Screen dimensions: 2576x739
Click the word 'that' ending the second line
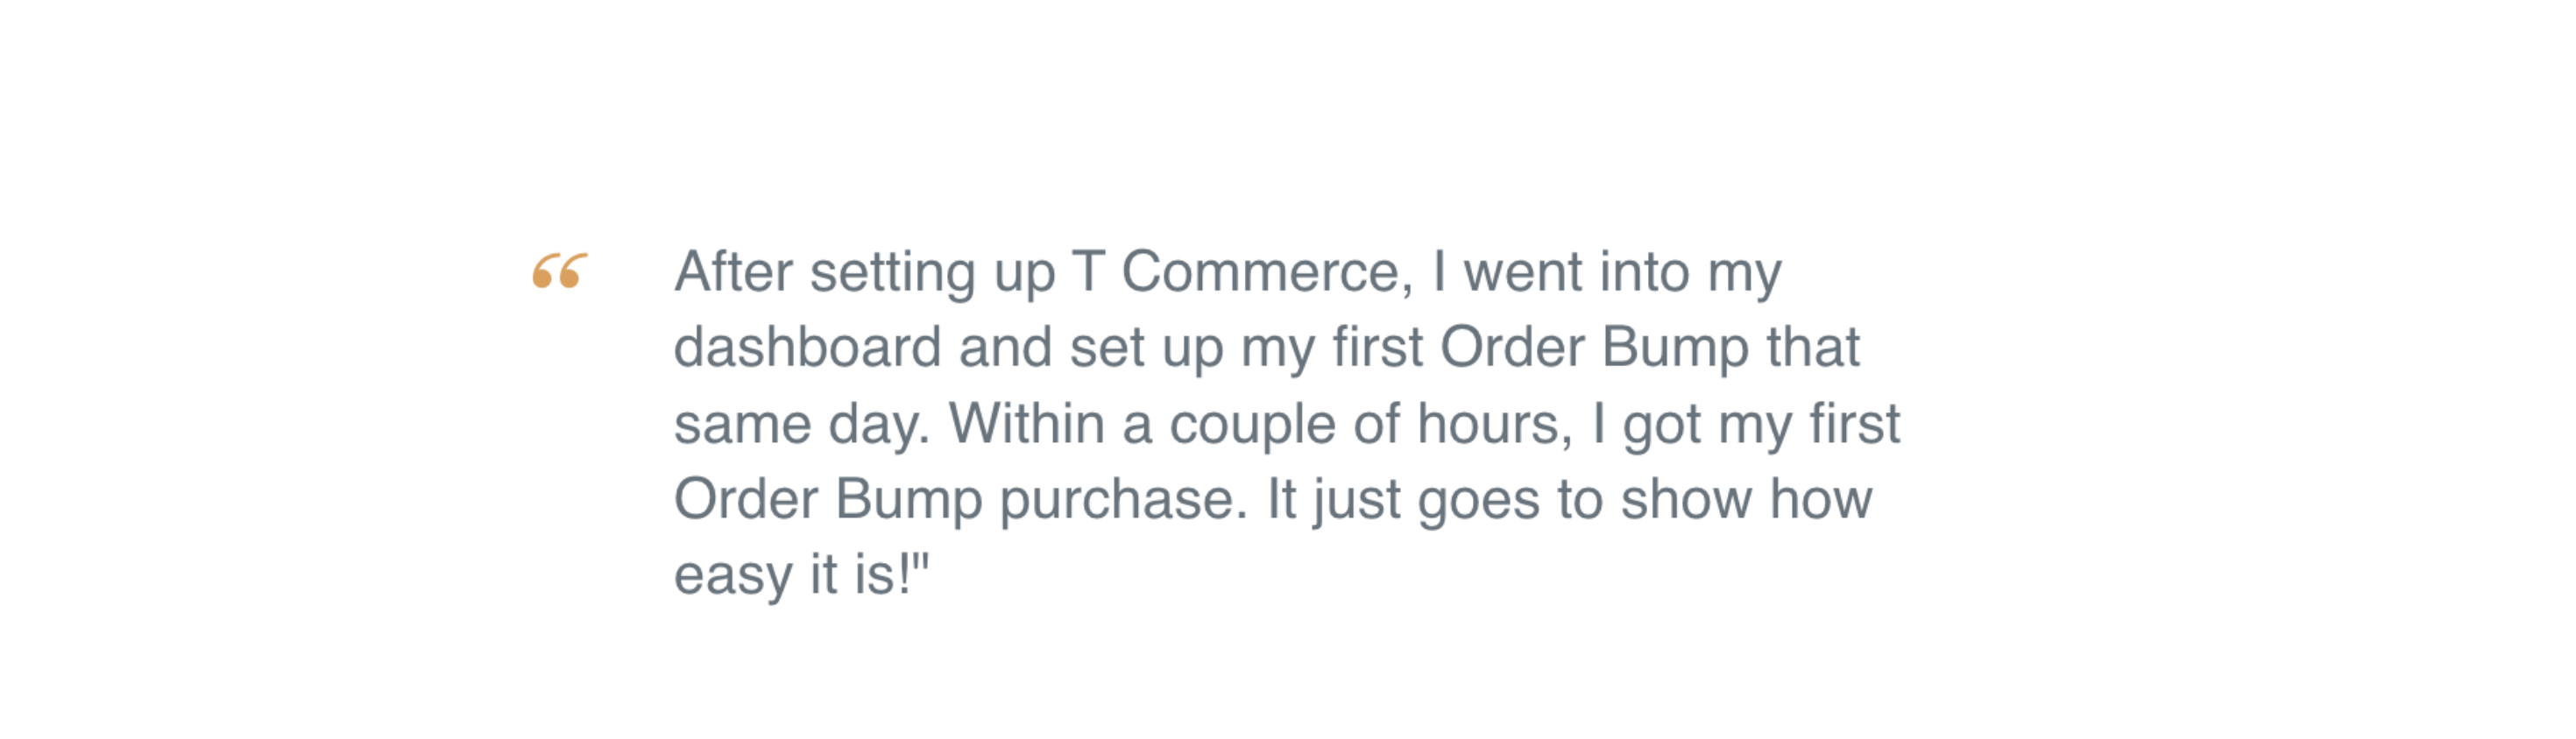pyautogui.click(x=1813, y=348)
